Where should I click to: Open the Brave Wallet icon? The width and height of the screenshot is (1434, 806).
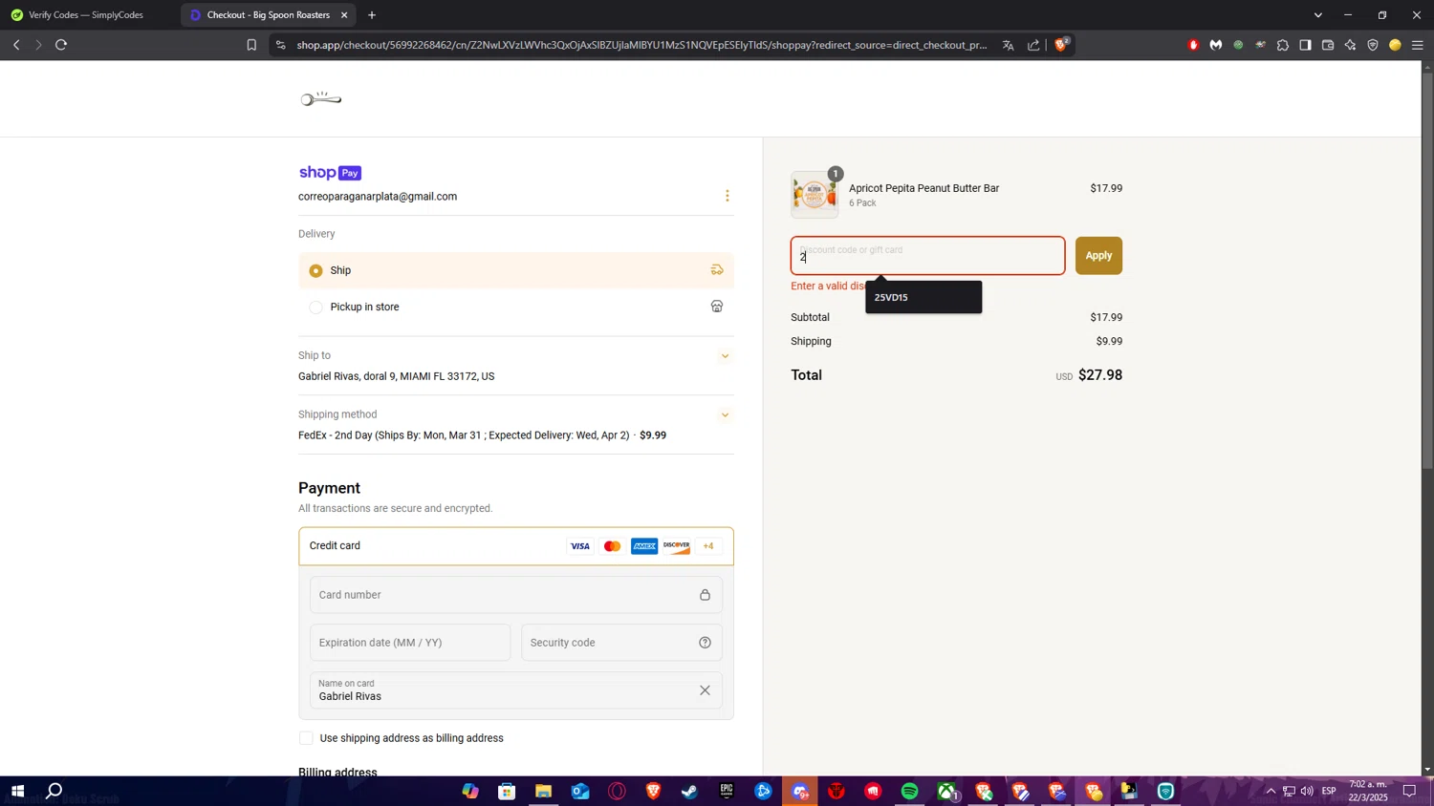point(1328,45)
